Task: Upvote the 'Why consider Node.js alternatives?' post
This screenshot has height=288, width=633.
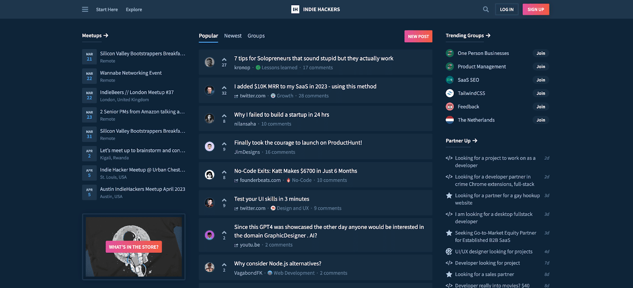Action: coord(224,265)
